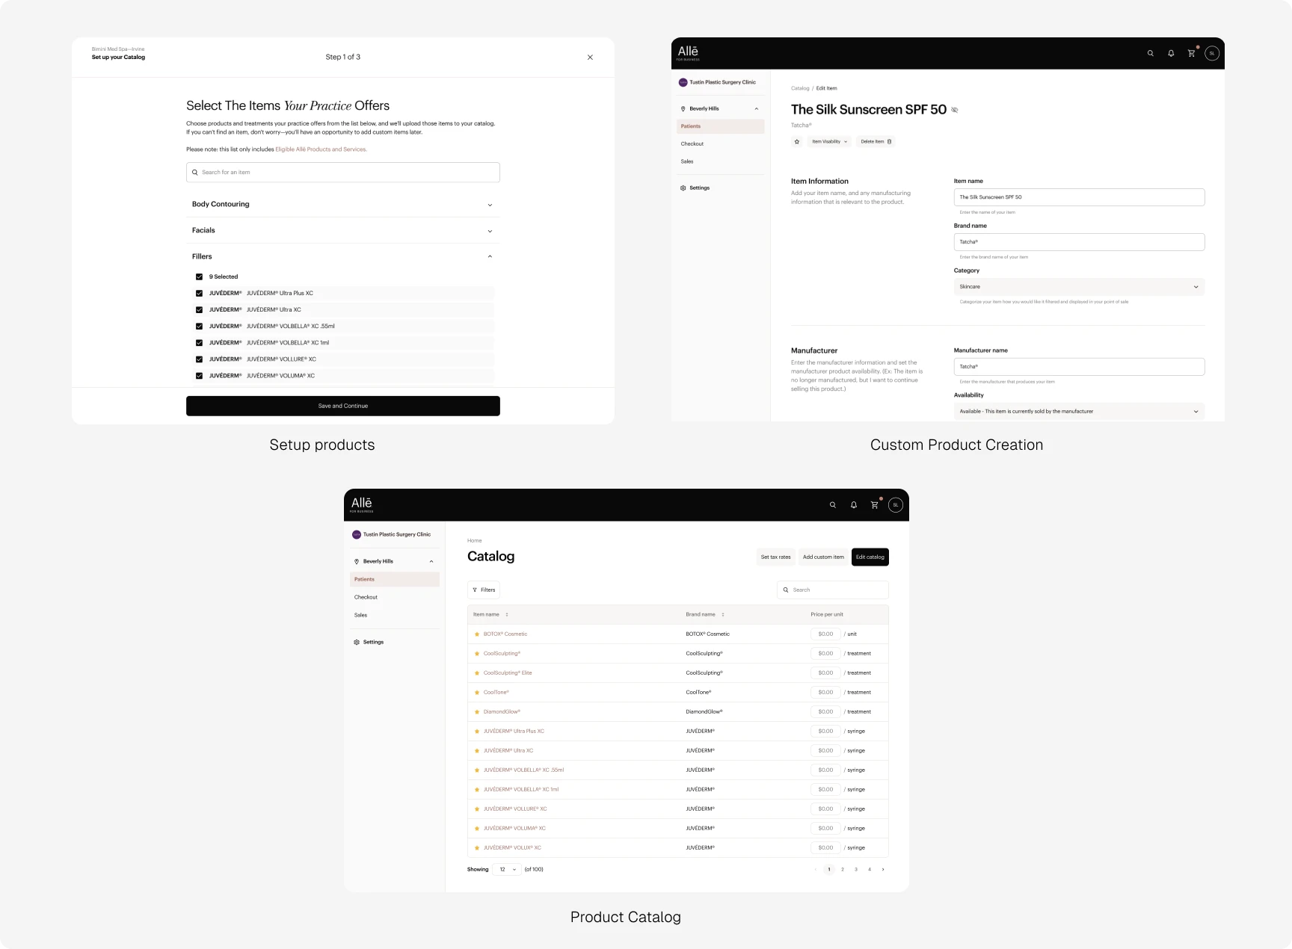Open the Availability dropdown
1292x949 pixels.
pyautogui.click(x=1079, y=412)
